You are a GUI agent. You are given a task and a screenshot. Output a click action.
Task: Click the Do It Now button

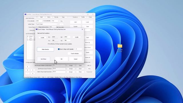point(43,59)
